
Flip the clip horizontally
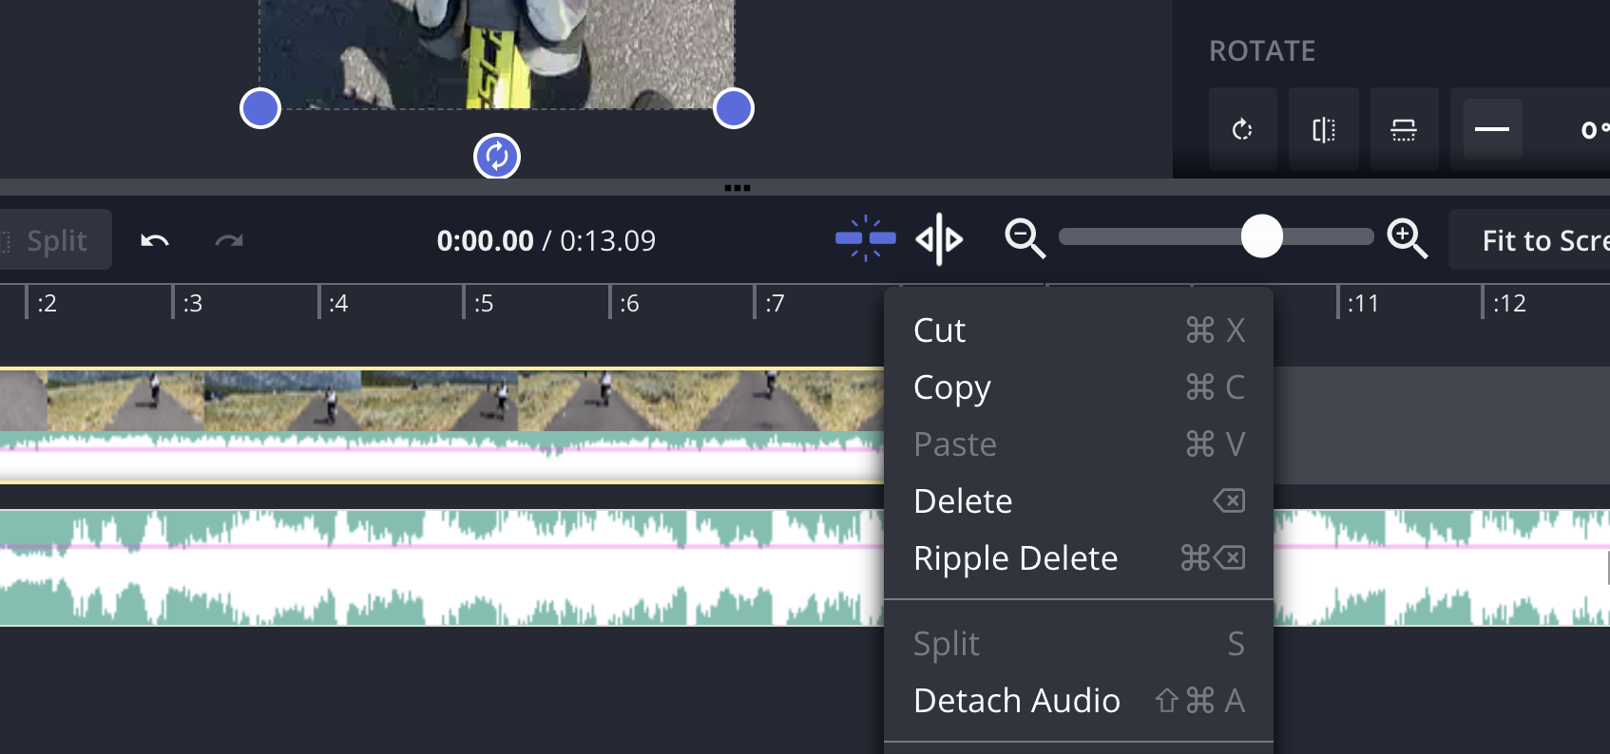[1323, 129]
